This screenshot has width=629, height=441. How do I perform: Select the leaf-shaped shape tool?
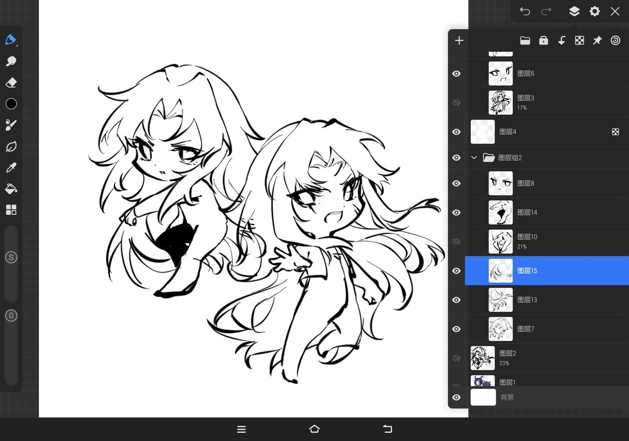coord(11,146)
